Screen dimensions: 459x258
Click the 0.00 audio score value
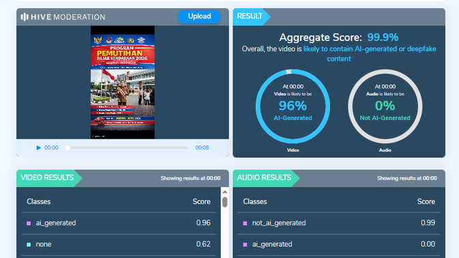428,244
